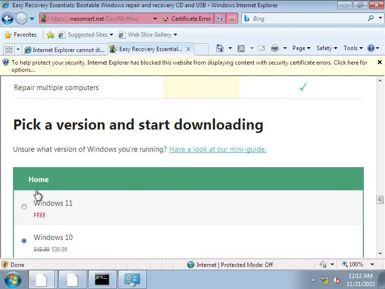Viewport: 385px width, 289px height.
Task: Click the scroll up arrow on page scrollbar
Action: pyautogui.click(x=380, y=80)
